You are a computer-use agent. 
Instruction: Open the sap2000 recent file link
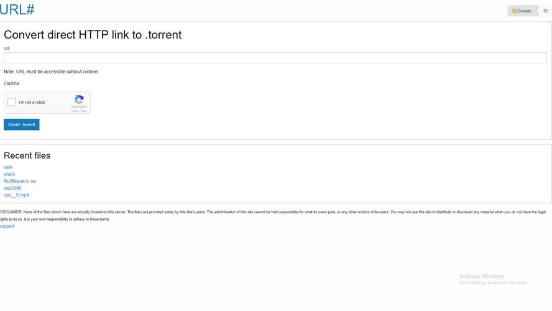pyautogui.click(x=12, y=188)
